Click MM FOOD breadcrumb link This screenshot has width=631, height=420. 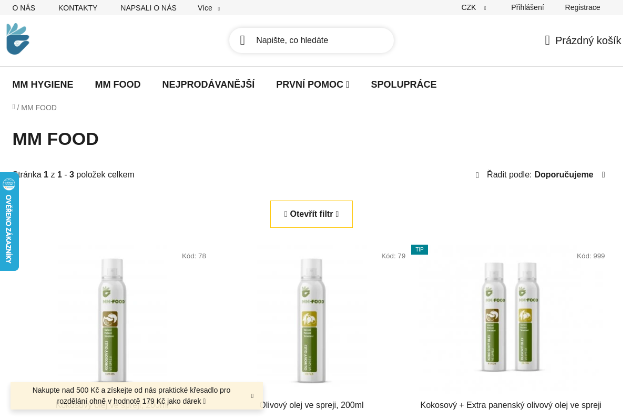(x=39, y=108)
